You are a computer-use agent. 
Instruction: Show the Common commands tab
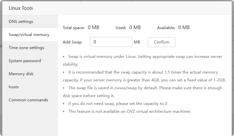pos(28,100)
